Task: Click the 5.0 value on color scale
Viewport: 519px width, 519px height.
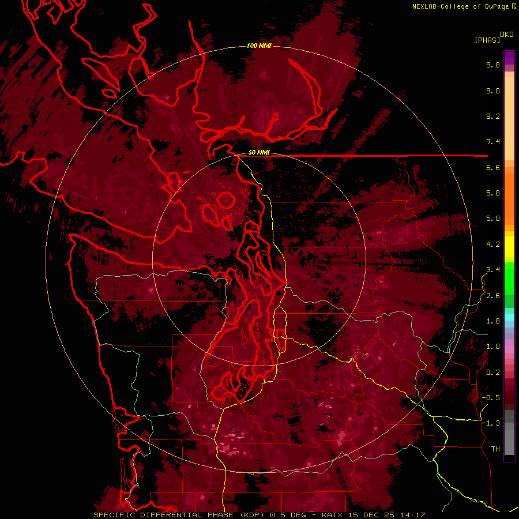Action: click(x=493, y=219)
